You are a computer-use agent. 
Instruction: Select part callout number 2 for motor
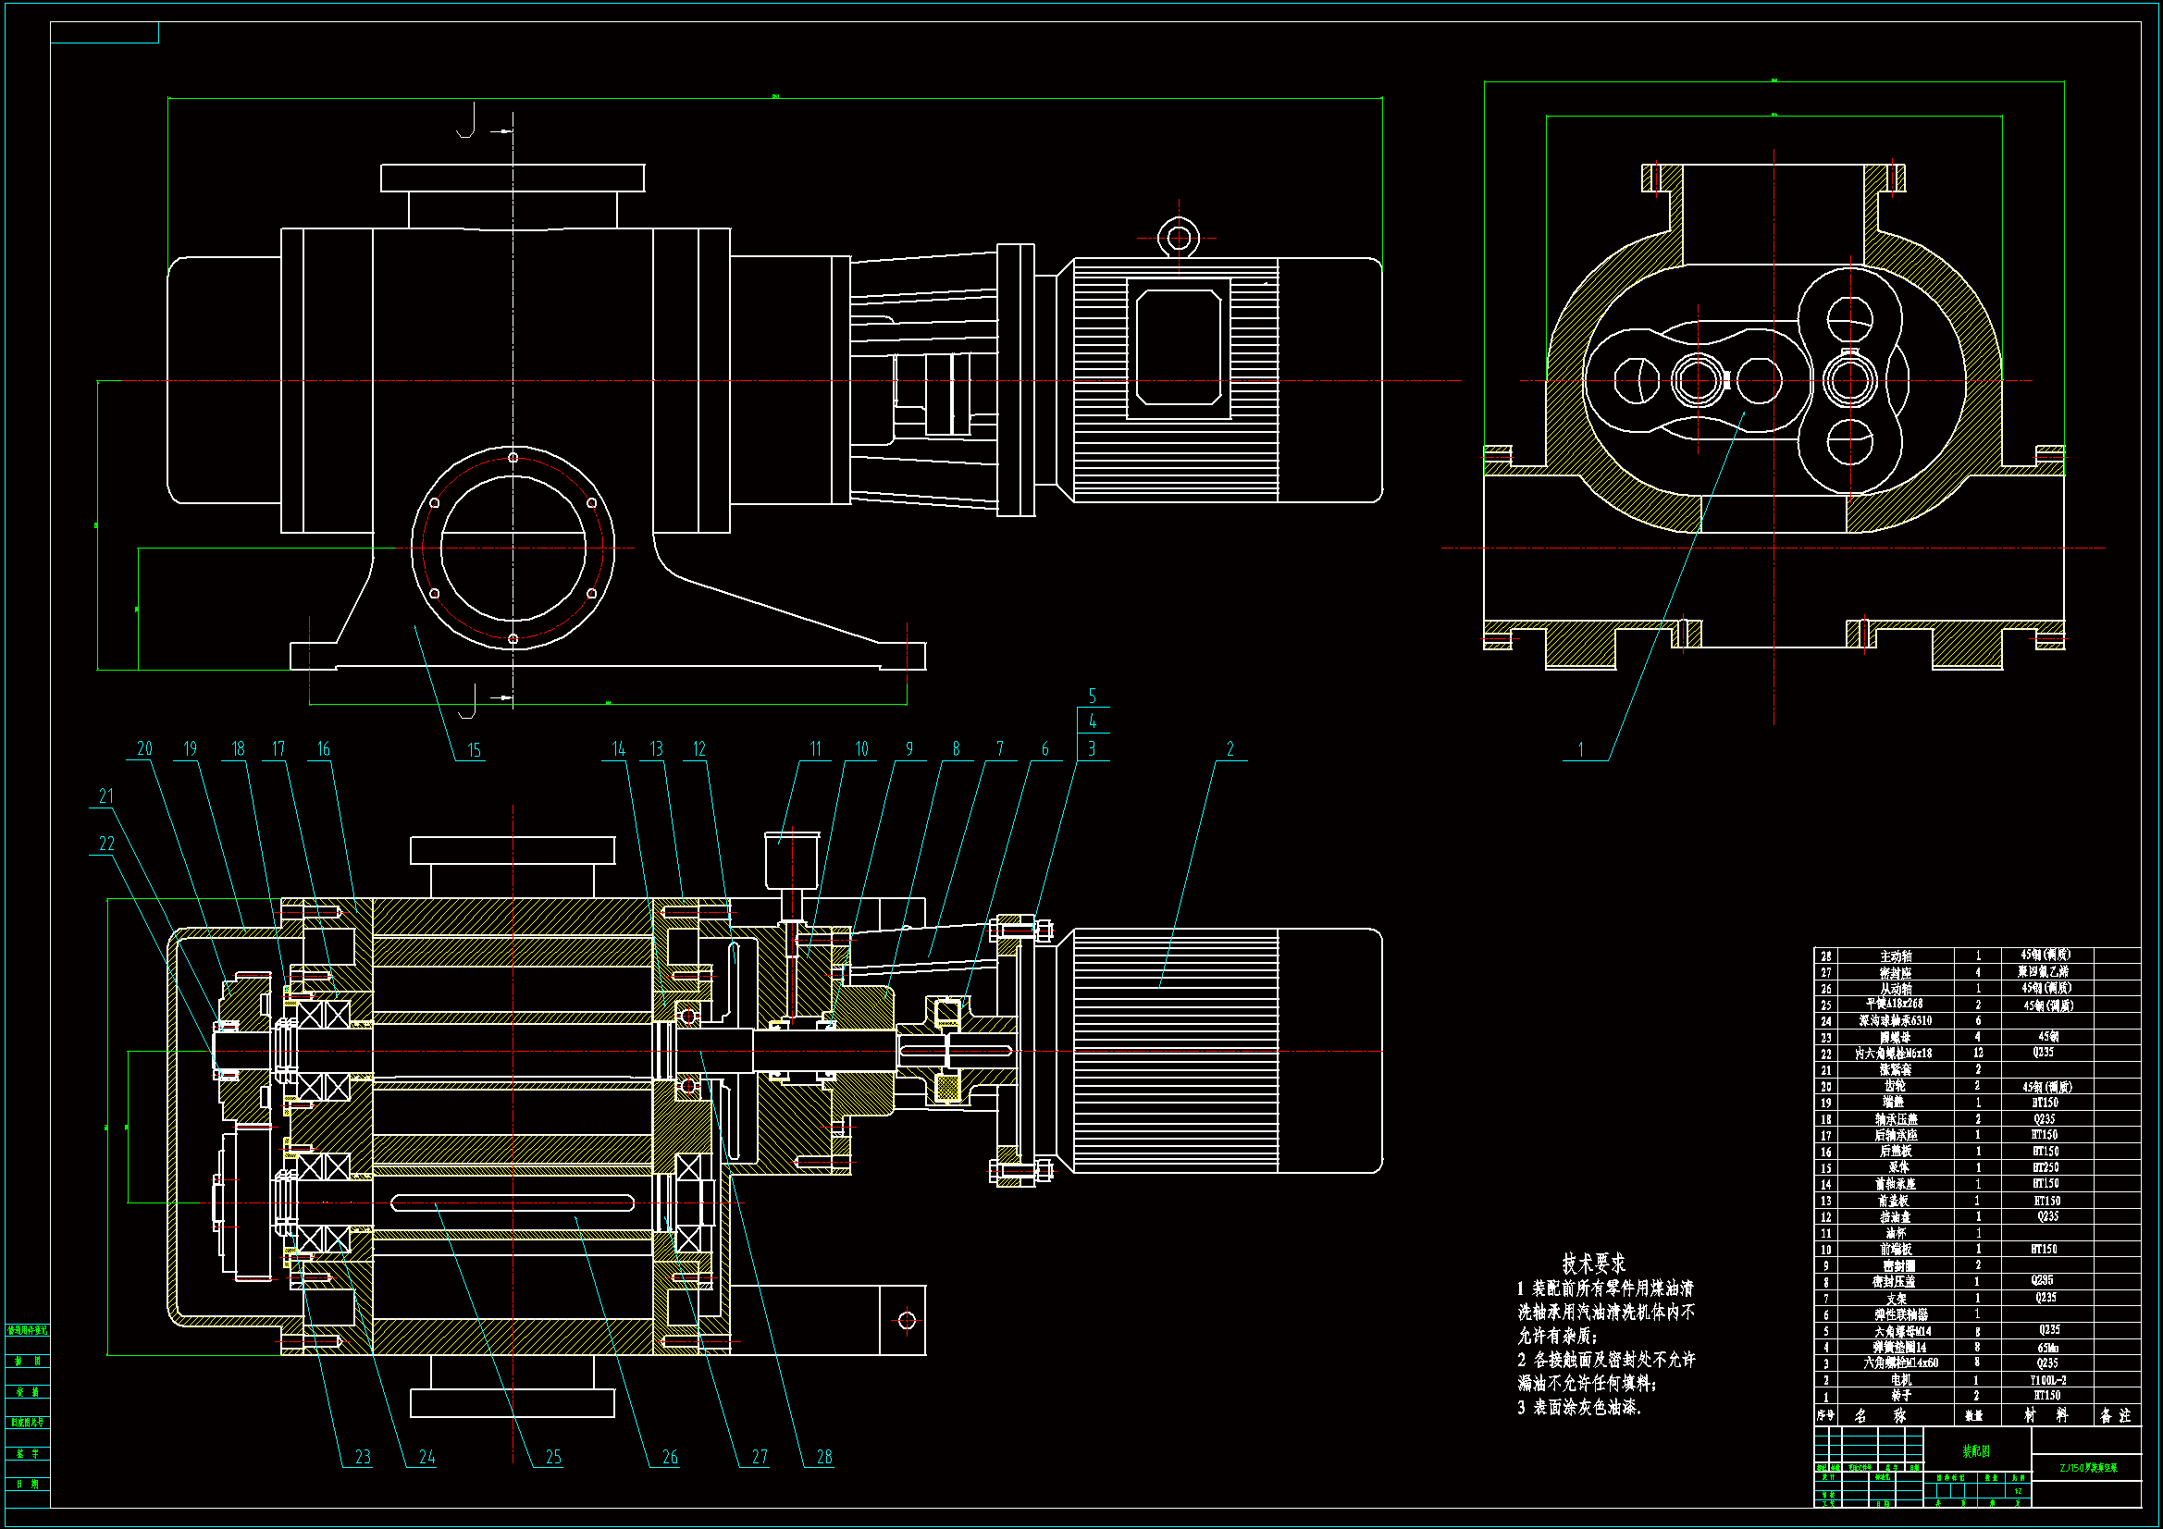pos(1230,749)
